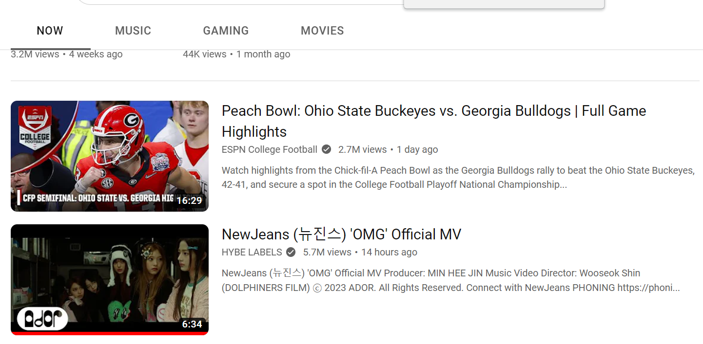This screenshot has width=703, height=344.
Task: Click the verified checkmark next to HYBE LABELS
Action: pyautogui.click(x=291, y=252)
